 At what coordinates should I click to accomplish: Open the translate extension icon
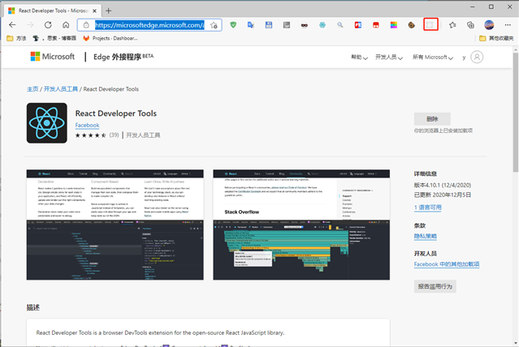point(251,25)
